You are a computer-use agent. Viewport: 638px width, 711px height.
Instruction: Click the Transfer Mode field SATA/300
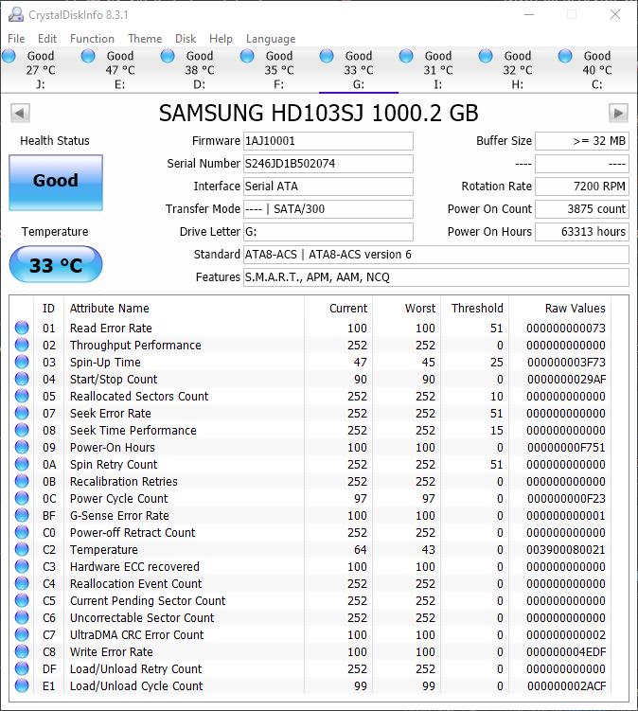click(x=328, y=209)
